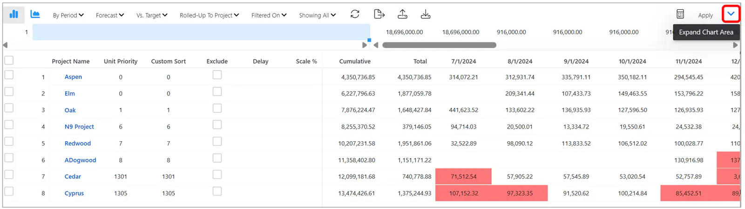
Task: Click the right pane horizontal scrollbar thumb
Action: 439,45
